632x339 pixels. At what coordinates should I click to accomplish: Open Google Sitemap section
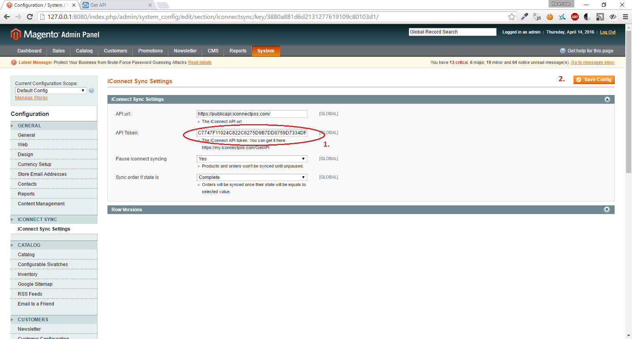[35, 284]
